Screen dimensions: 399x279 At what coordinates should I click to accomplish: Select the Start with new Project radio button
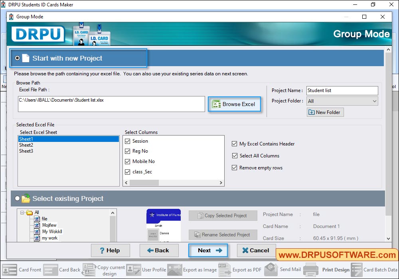pos(17,57)
